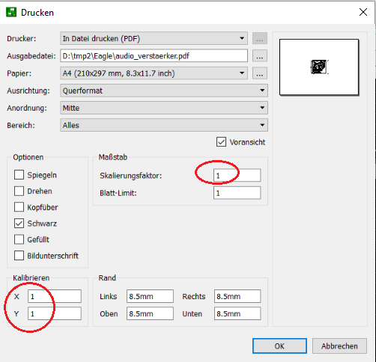Viewport: 376px width, 362px height.
Task: Click the Eagle app icon in title bar
Action: click(11, 12)
